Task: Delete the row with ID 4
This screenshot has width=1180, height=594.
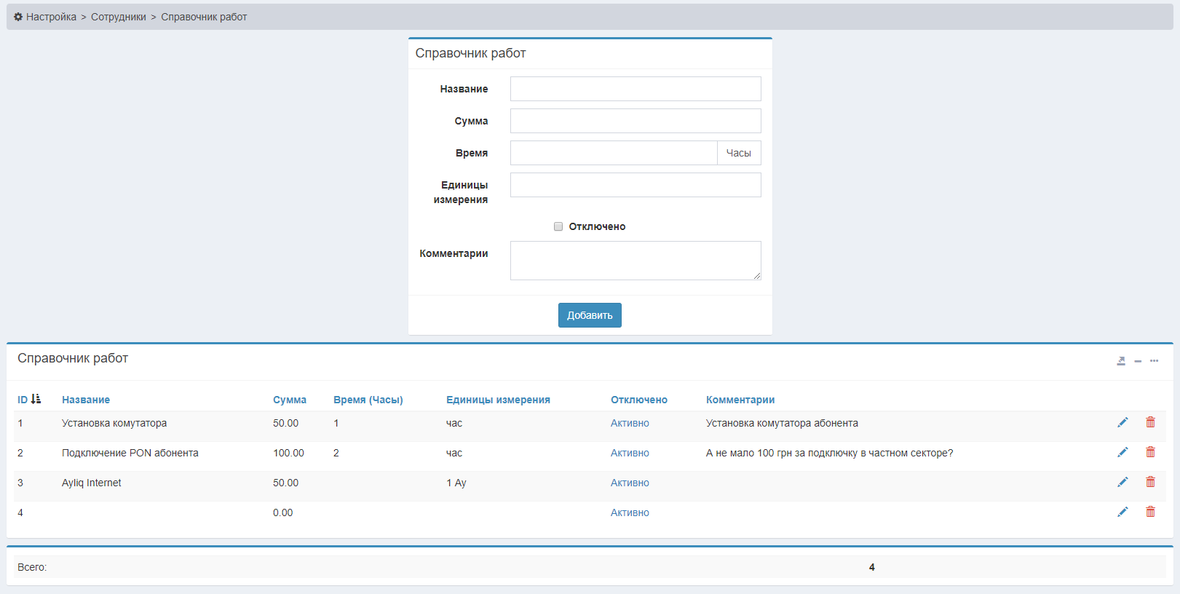Action: pyautogui.click(x=1150, y=512)
